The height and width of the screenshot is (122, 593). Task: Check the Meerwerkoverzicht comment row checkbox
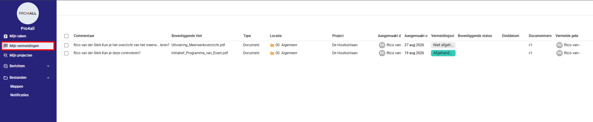tap(66, 45)
